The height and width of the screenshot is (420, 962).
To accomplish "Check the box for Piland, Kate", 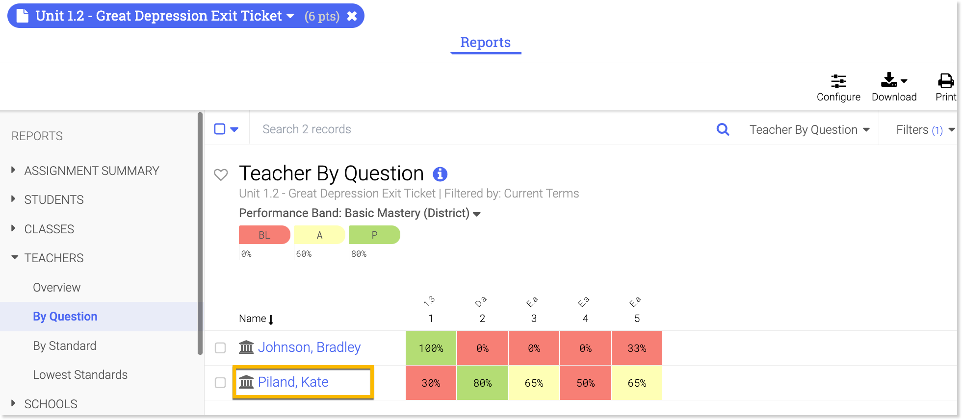I will (220, 383).
